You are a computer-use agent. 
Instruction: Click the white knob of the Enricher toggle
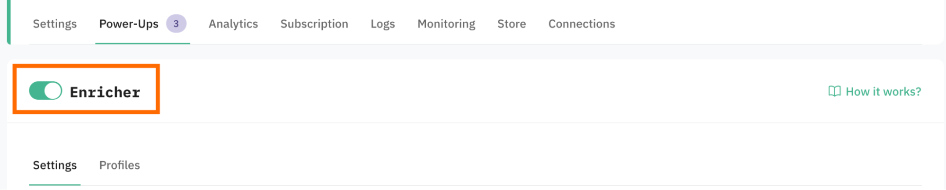53,91
